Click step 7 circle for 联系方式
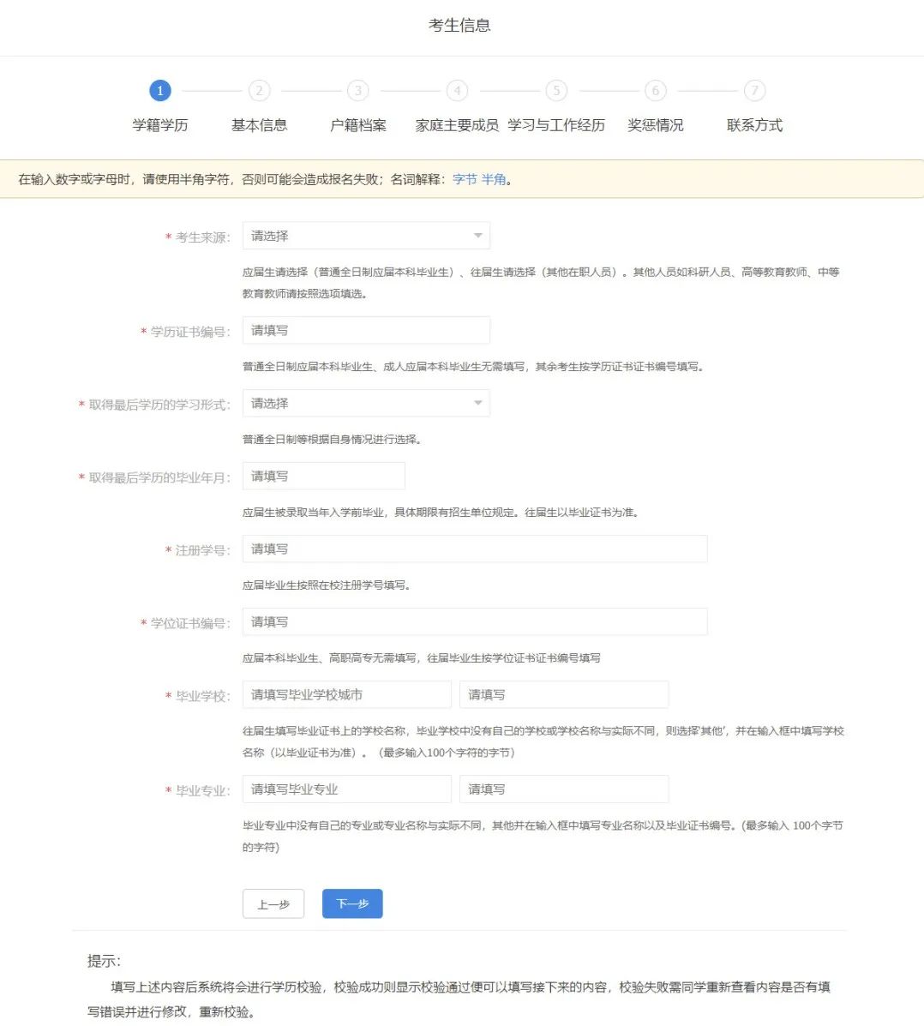Screen dimensions: 924x1026 [x=753, y=90]
